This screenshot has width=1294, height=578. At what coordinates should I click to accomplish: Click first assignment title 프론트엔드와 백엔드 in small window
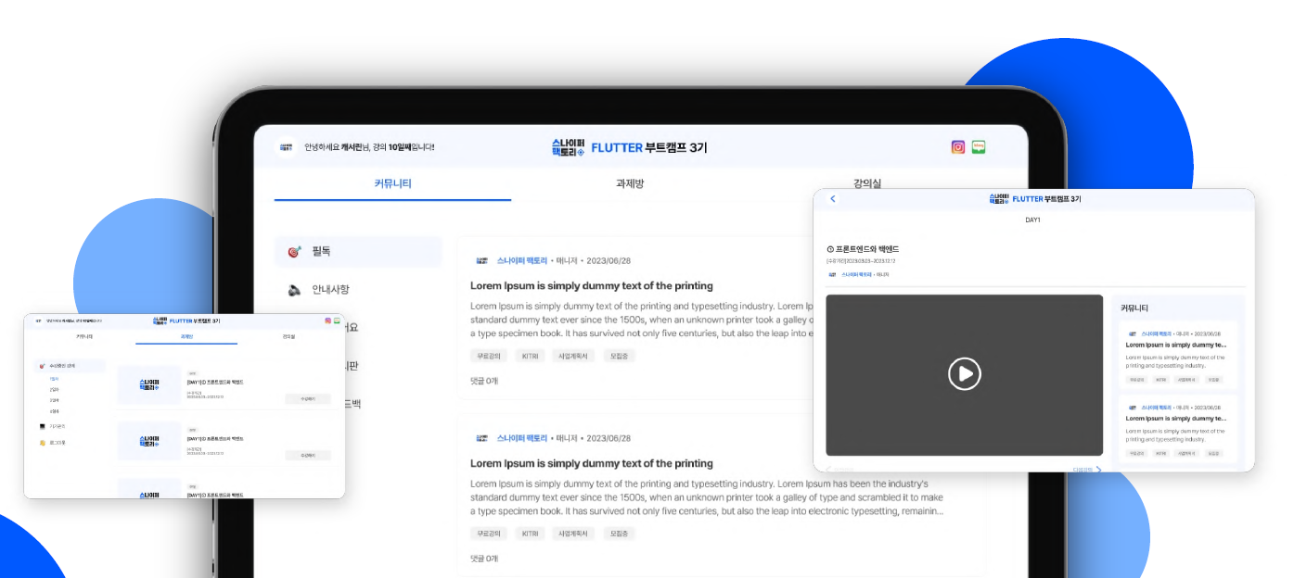[215, 382]
